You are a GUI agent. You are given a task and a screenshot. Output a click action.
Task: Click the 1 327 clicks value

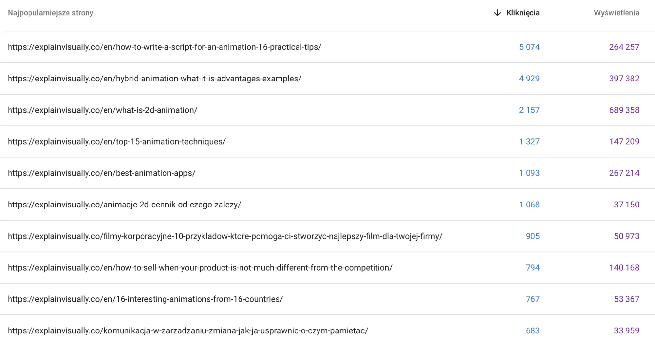coord(529,142)
